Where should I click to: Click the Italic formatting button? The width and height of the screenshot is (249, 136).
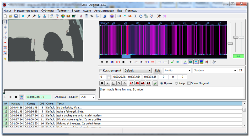point(107,83)
